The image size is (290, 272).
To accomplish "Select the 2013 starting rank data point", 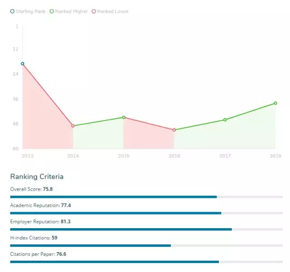I will tap(23, 64).
